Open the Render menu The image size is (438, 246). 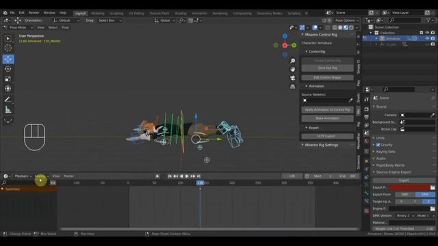pos(34,13)
